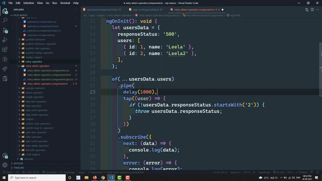Image resolution: width=322 pixels, height=181 pixels.
Task: Click the taskbar clock showing date
Action: [x=307, y=177]
